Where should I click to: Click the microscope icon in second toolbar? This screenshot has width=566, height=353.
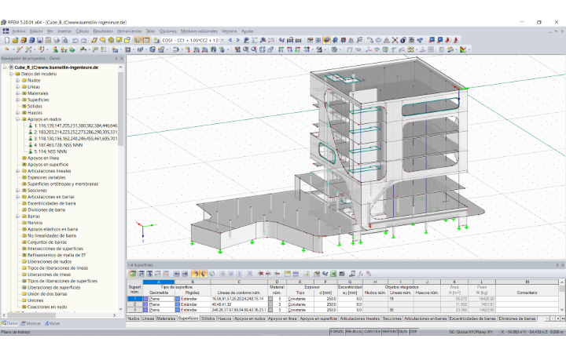tap(319, 49)
